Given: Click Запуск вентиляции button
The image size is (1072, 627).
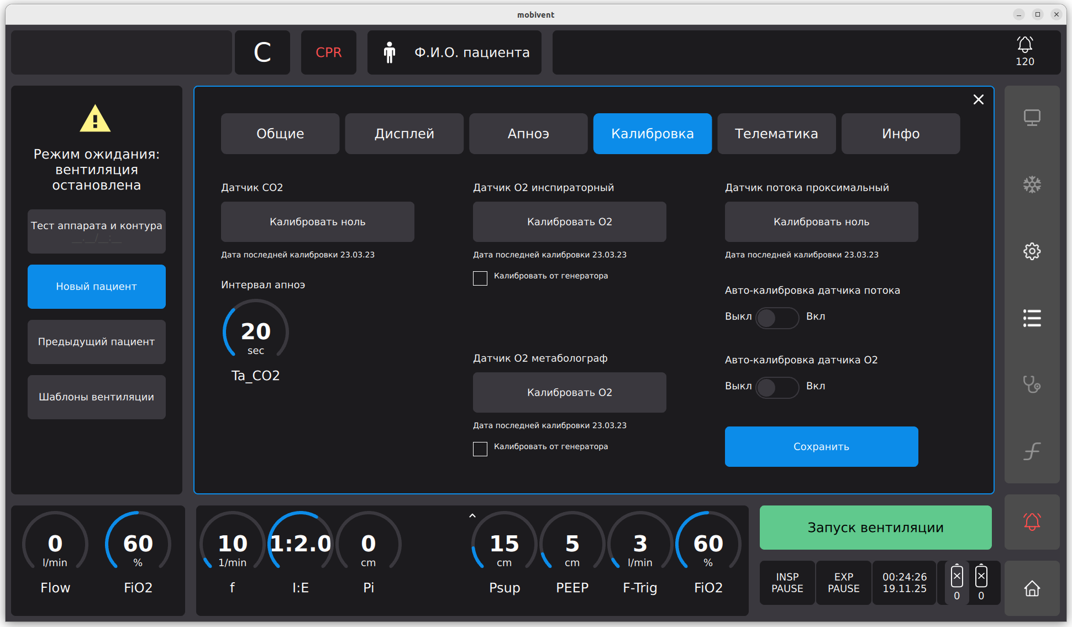Looking at the screenshot, I should click(x=875, y=528).
